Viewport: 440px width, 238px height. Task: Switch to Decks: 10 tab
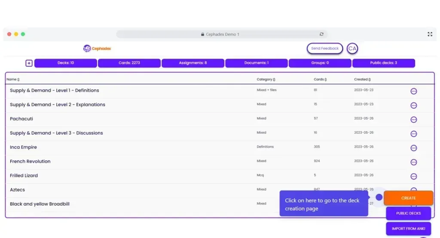tap(66, 63)
